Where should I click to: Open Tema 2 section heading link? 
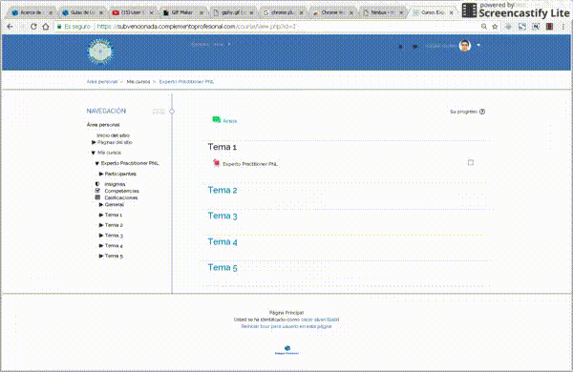[223, 190]
